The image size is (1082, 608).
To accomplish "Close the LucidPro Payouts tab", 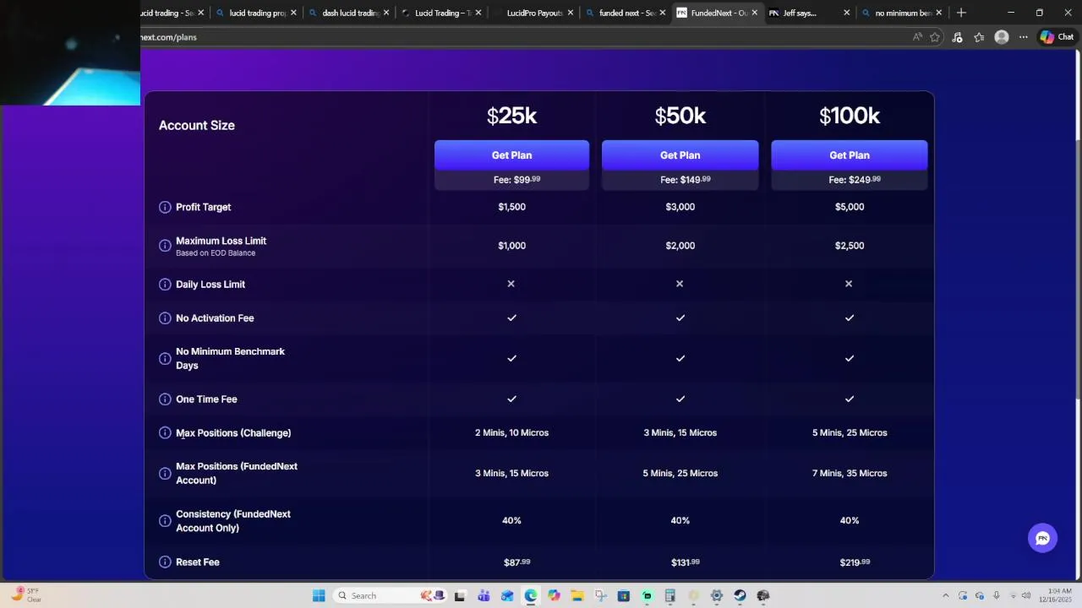I will pyautogui.click(x=571, y=13).
